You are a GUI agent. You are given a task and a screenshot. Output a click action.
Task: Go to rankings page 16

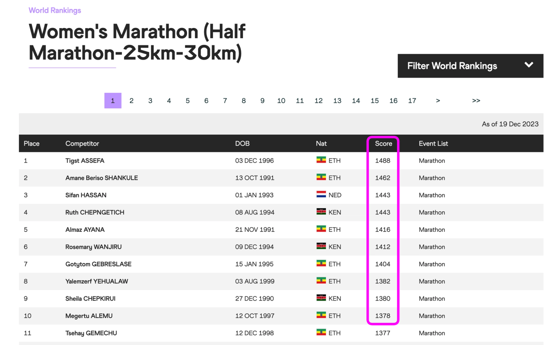393,101
